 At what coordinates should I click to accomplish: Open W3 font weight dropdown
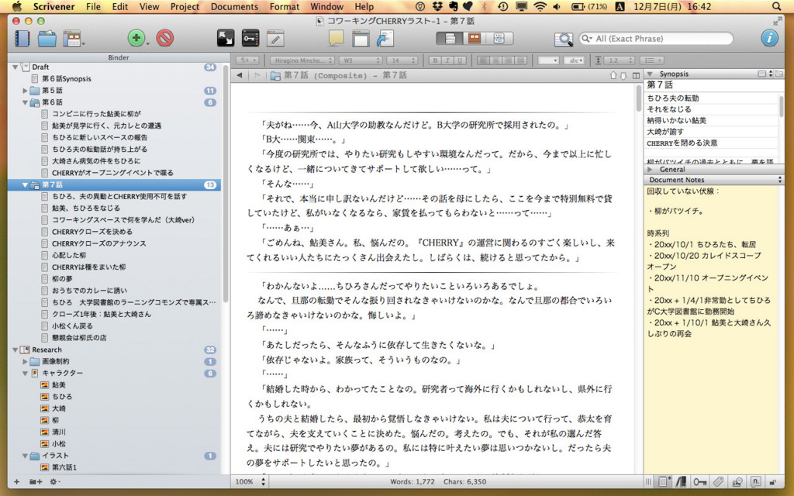point(360,60)
